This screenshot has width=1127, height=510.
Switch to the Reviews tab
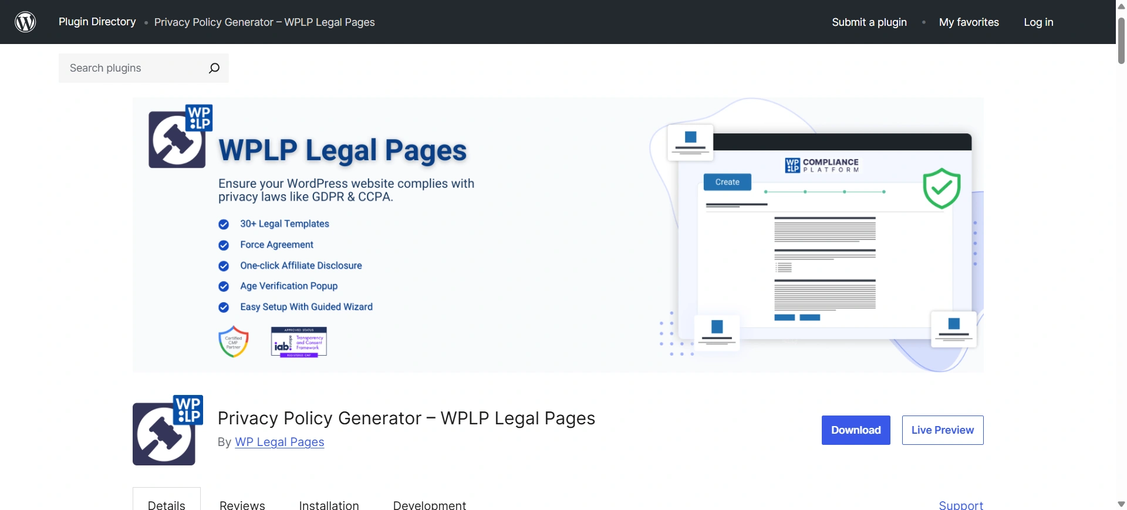click(242, 505)
